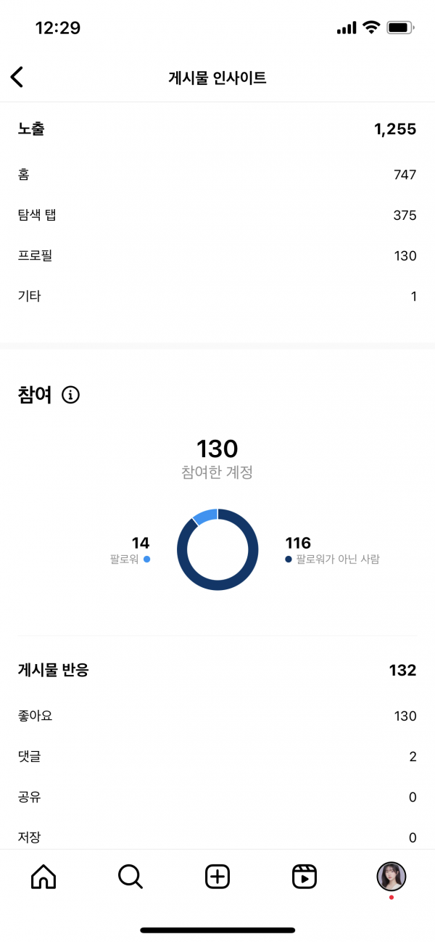
Task: Tap the 참여한 계정 total count
Action: tap(217, 449)
